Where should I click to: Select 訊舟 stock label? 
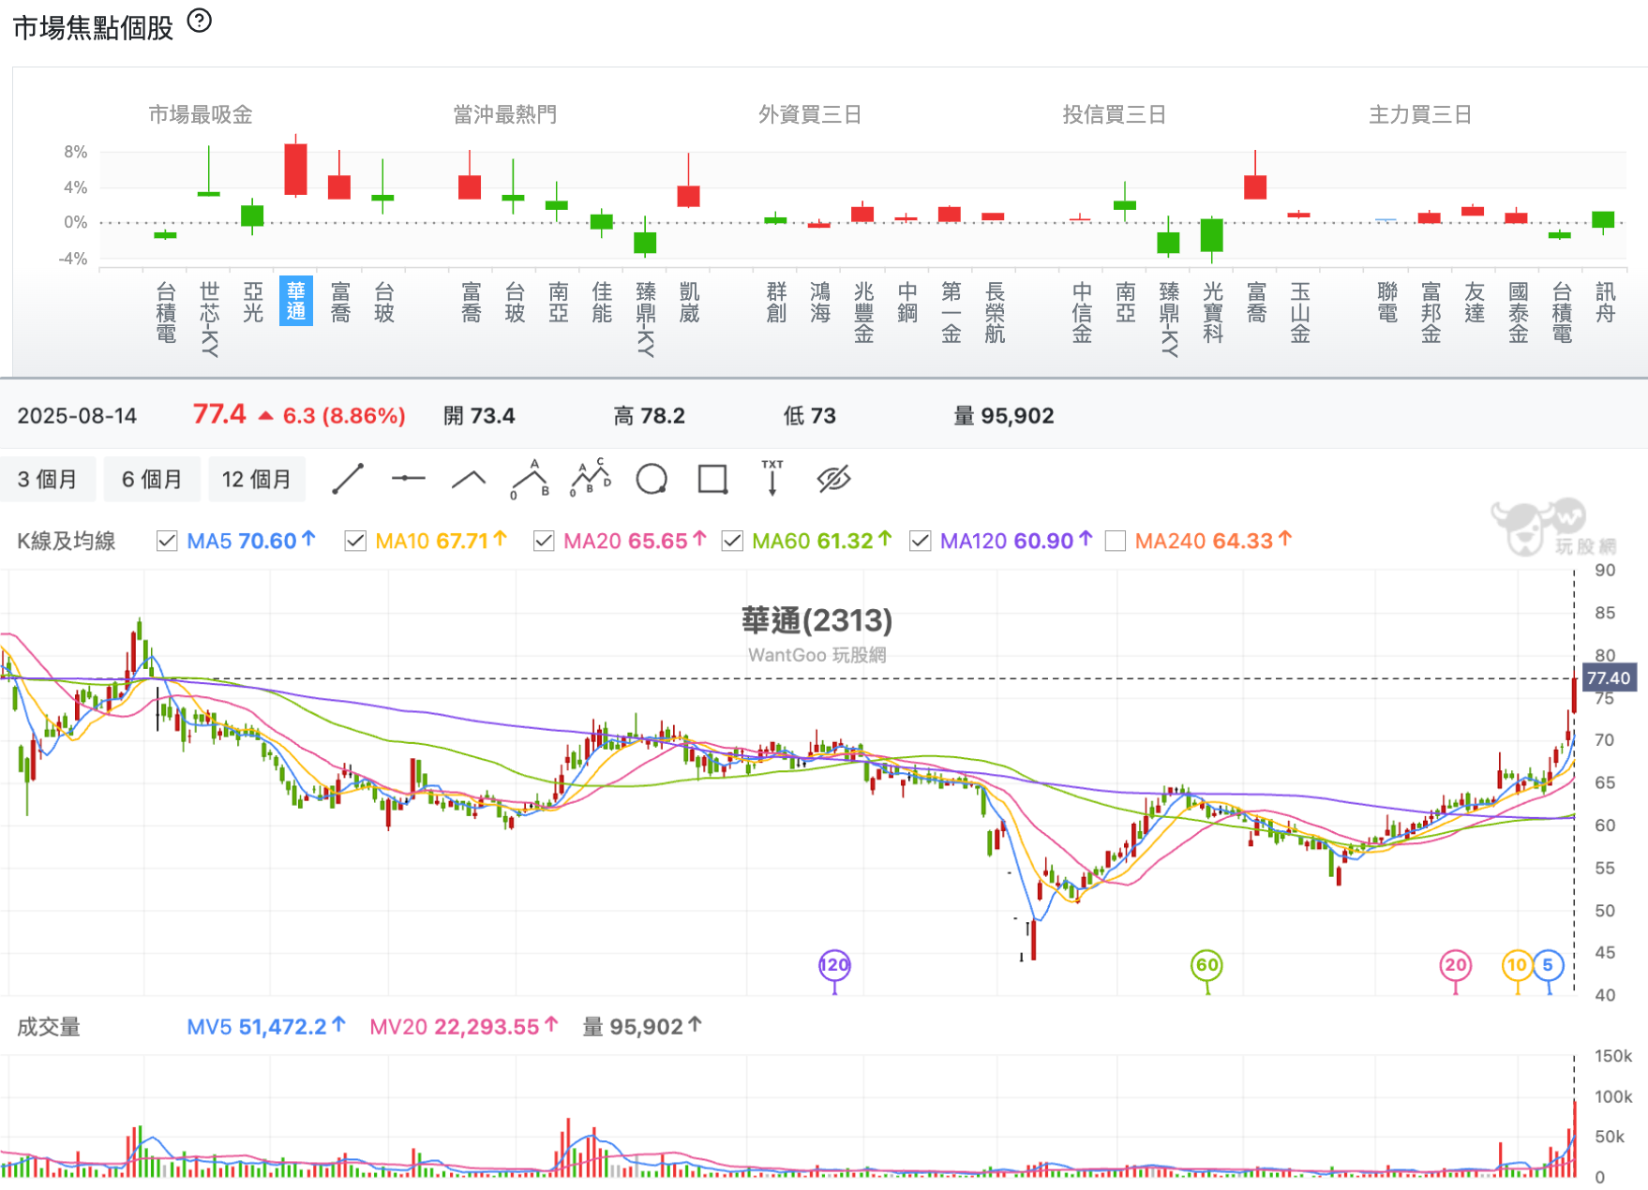[x=1605, y=302]
